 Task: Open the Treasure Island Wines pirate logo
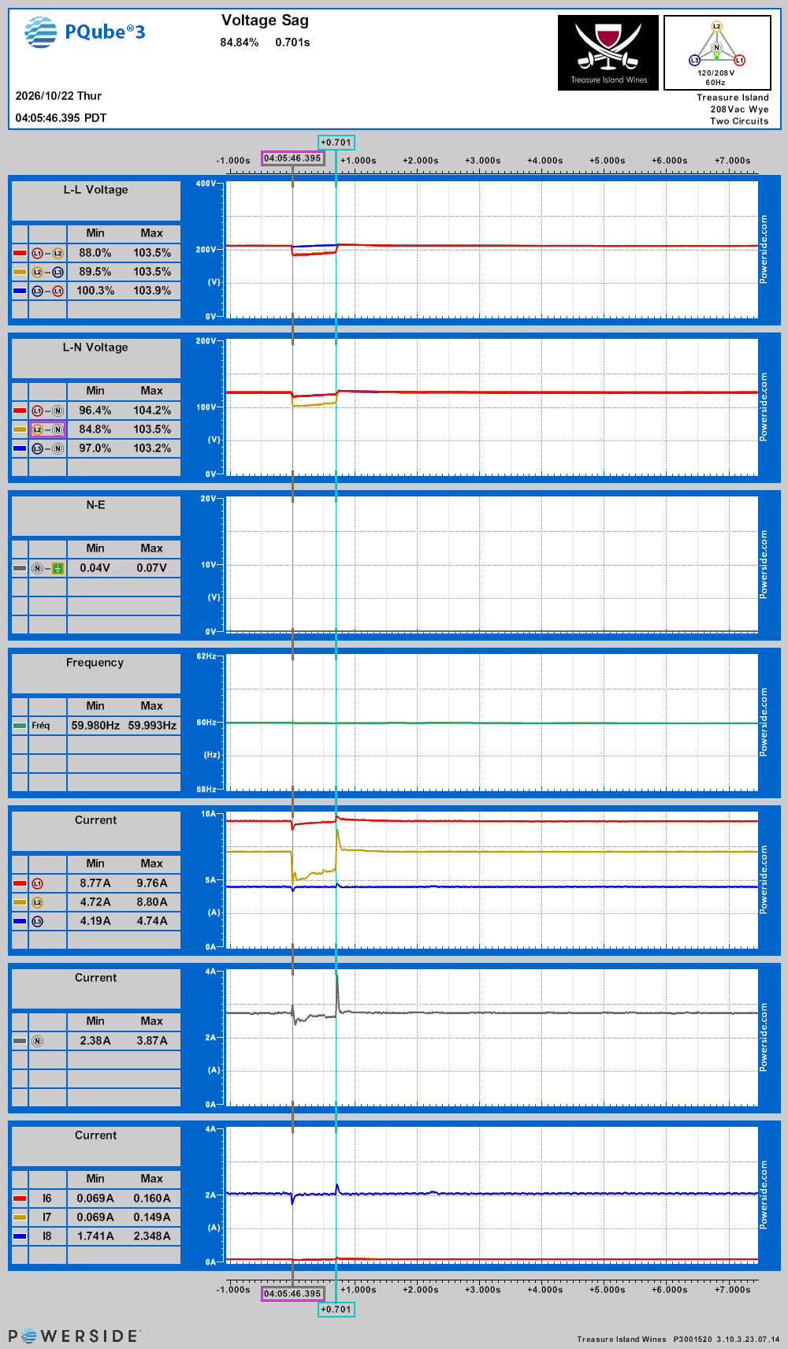click(x=608, y=53)
